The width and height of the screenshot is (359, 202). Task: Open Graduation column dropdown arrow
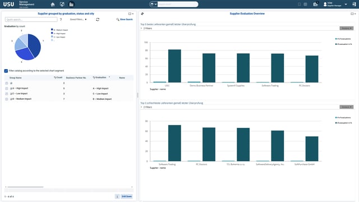pyautogui.click(x=109, y=77)
